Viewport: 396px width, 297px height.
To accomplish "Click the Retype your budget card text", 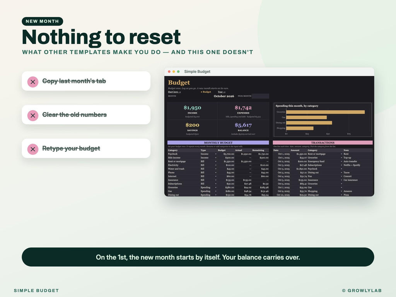I will point(71,148).
